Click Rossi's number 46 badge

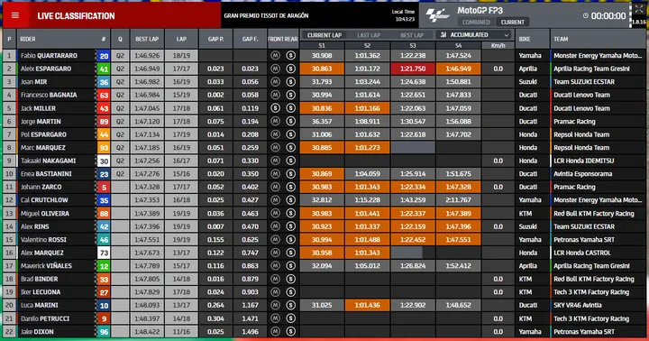(x=104, y=240)
